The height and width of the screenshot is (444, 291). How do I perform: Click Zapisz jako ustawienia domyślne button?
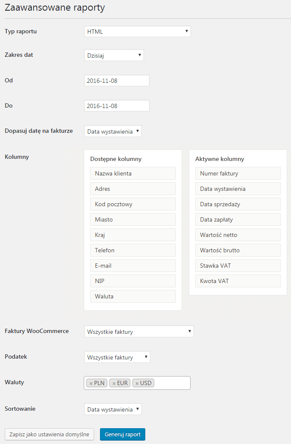click(x=49, y=434)
